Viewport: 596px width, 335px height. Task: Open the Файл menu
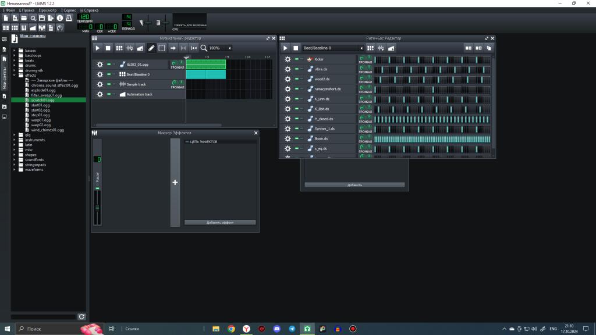click(9, 10)
